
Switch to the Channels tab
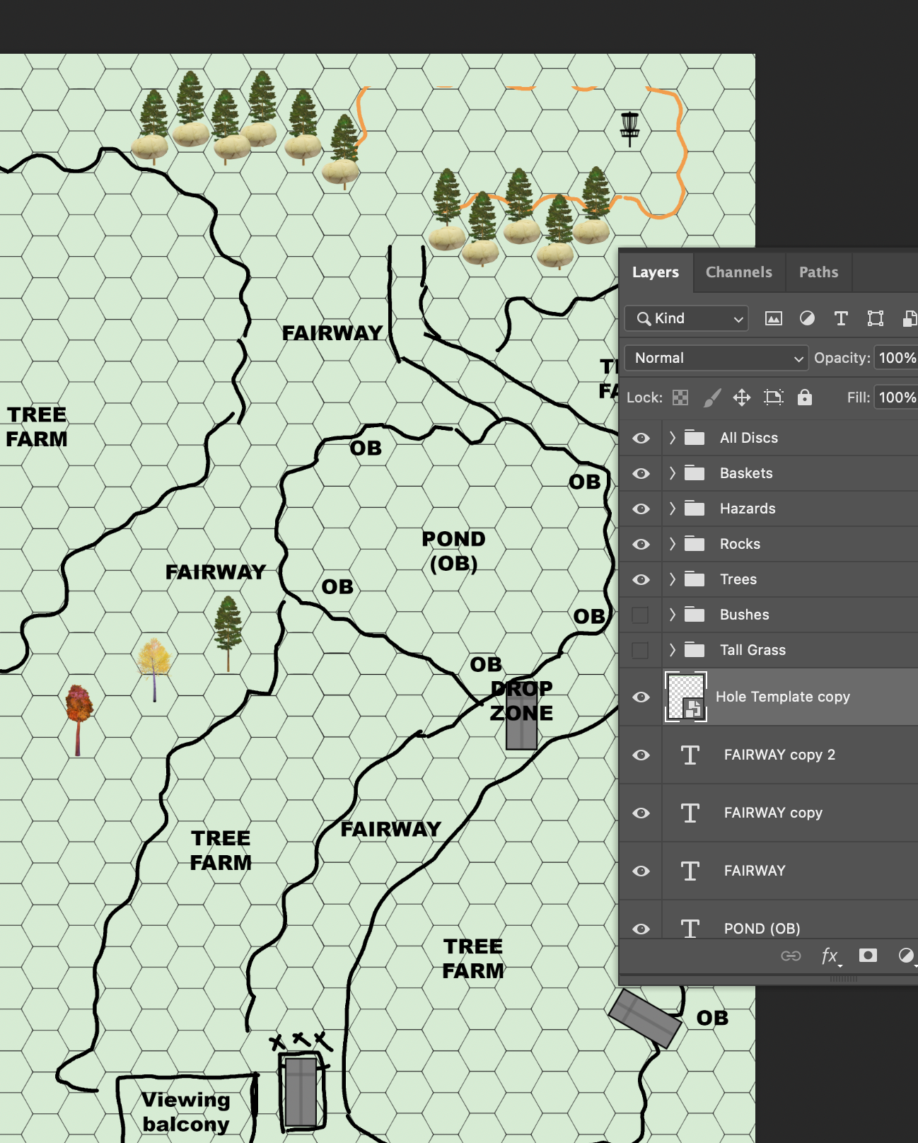point(738,272)
